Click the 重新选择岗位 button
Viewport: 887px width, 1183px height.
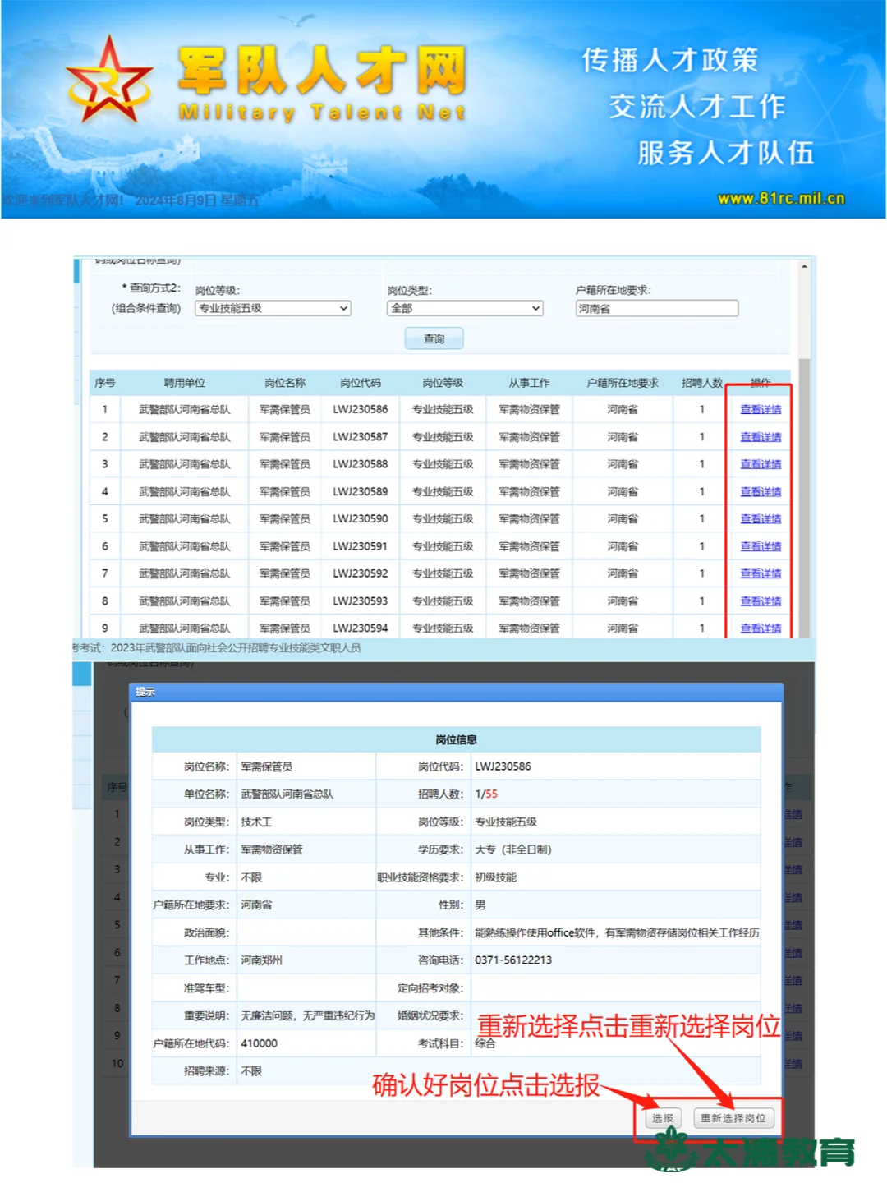tap(733, 1118)
